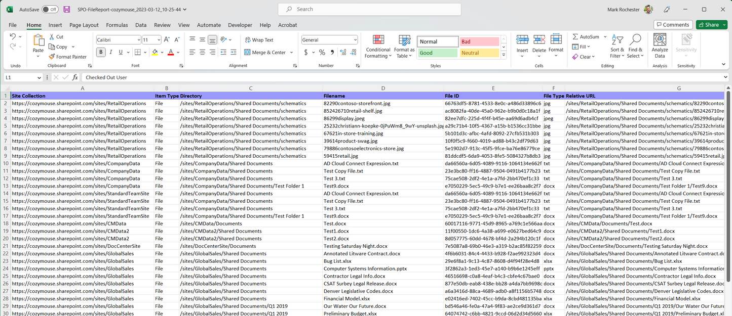Screen dimensions: 732x316
Task: Open the Comments pane
Action: [x=673, y=24]
